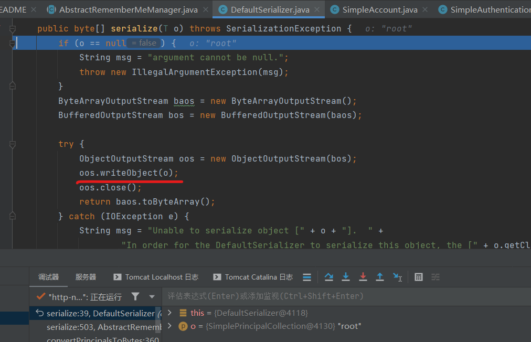Collapse the serialize method fold marker
Screen dimensions: 531x342
point(13,29)
